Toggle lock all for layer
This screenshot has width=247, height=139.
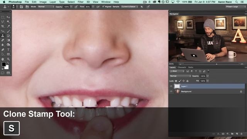tap(188, 81)
